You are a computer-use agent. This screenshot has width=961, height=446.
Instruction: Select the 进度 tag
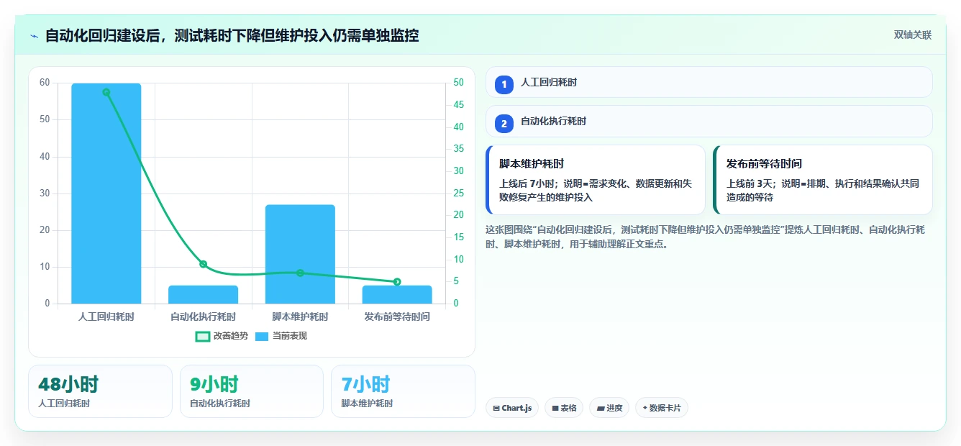pos(609,408)
